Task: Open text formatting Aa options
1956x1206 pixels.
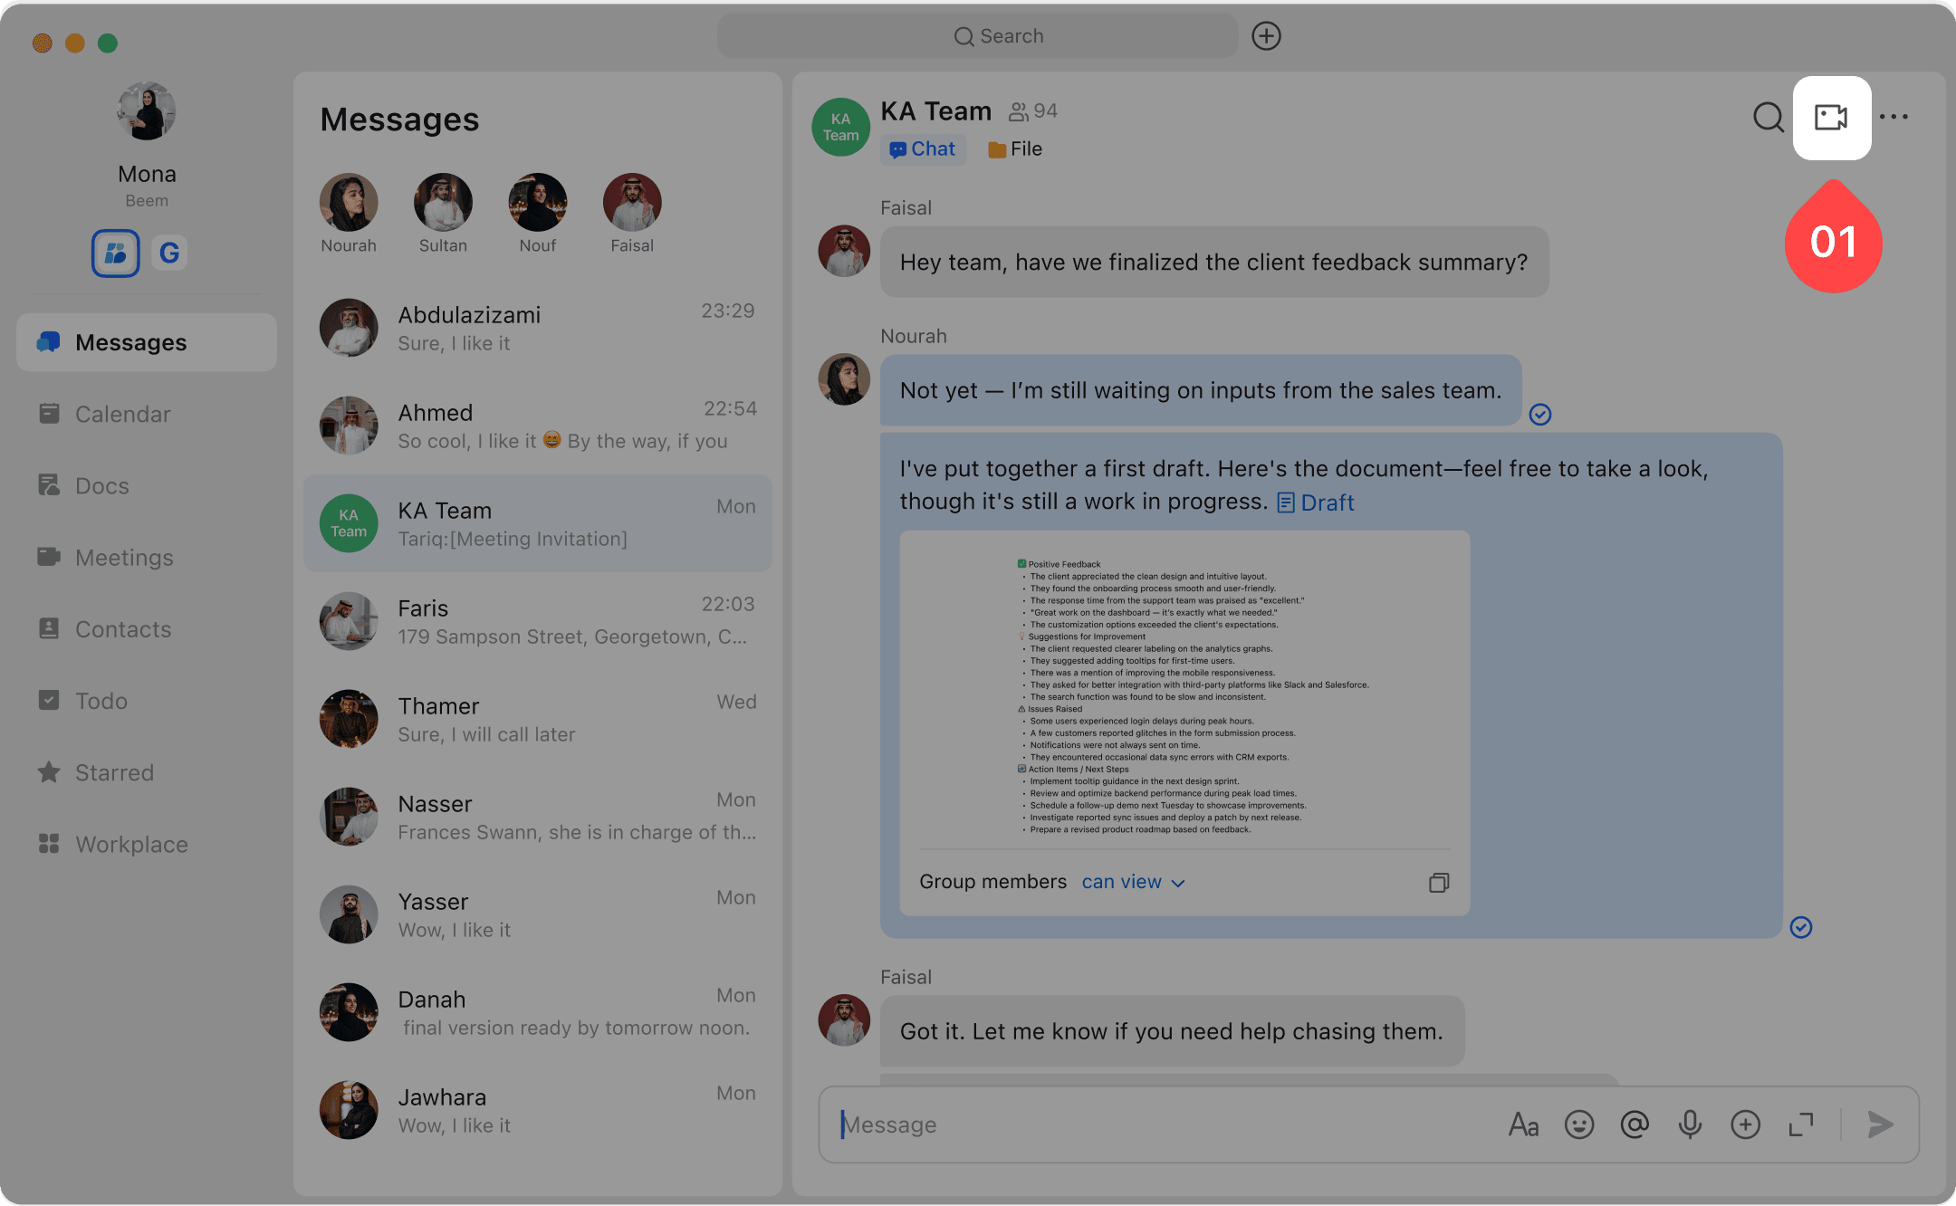Action: click(1523, 1125)
